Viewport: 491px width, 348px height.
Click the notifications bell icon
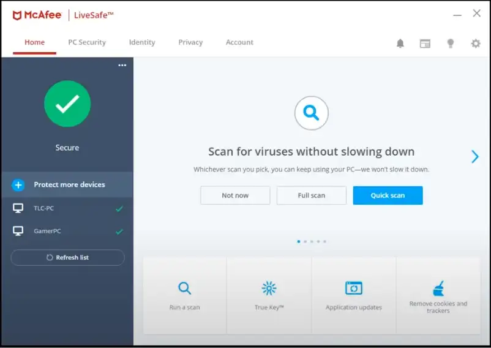400,43
